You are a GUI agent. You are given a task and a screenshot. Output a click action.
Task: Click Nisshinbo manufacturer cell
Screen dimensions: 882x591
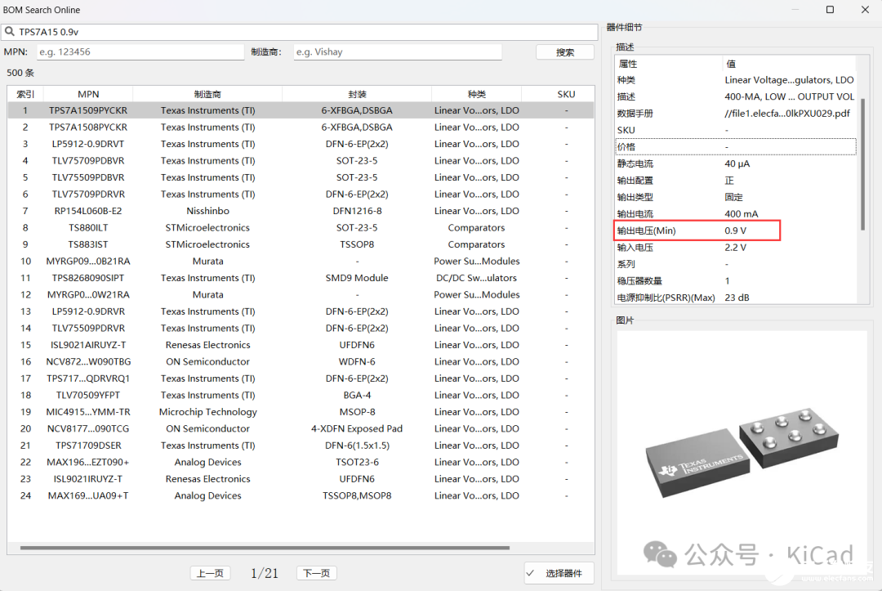[207, 211]
